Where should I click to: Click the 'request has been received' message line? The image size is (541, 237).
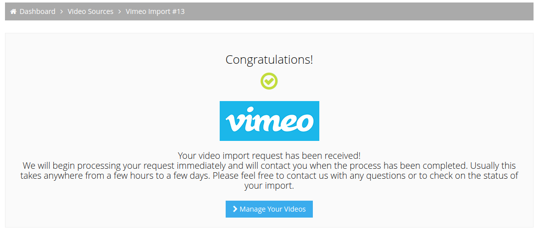[269, 155]
